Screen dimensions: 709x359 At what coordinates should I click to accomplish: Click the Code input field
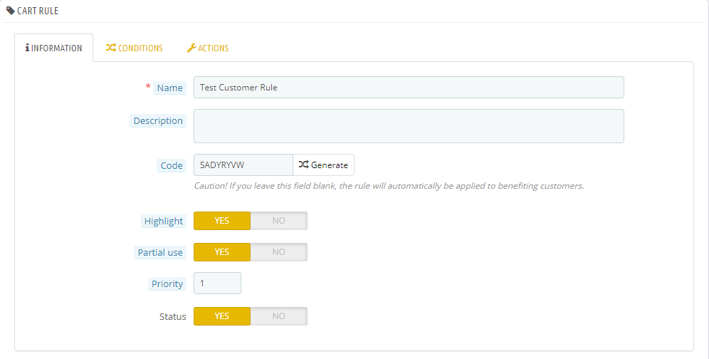[243, 165]
